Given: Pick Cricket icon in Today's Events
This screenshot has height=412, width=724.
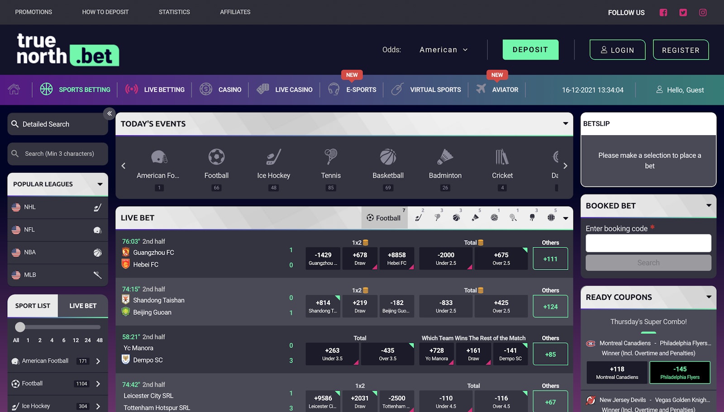Looking at the screenshot, I should [502, 157].
